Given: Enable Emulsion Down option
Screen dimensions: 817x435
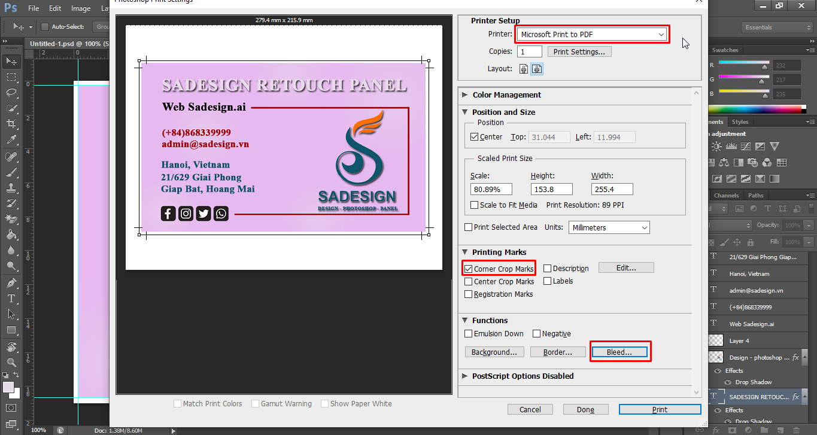Looking at the screenshot, I should pos(469,334).
